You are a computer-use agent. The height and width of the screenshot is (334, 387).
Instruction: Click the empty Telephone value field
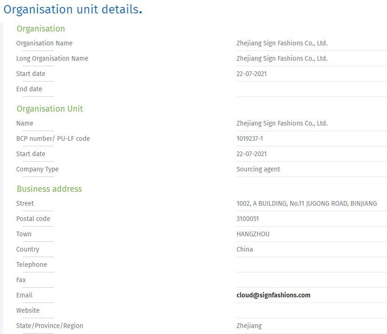tap(311, 265)
